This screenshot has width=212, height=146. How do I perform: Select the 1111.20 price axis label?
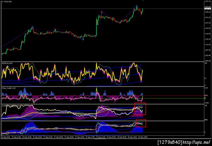pos(207,45)
